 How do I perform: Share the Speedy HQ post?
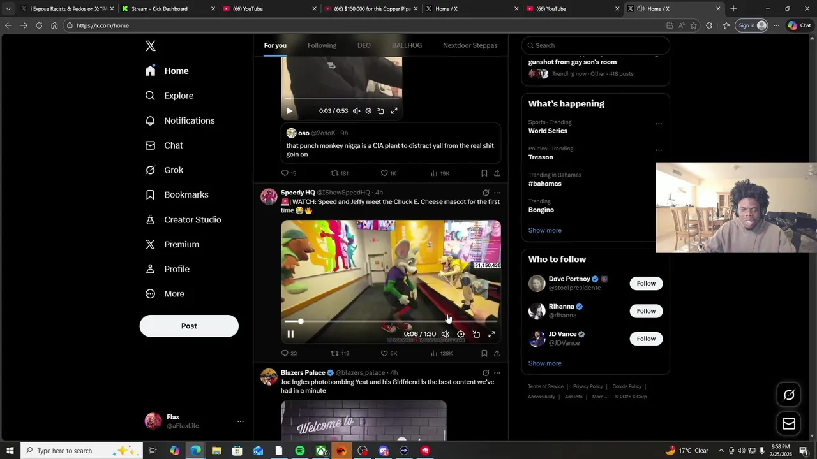click(497, 353)
